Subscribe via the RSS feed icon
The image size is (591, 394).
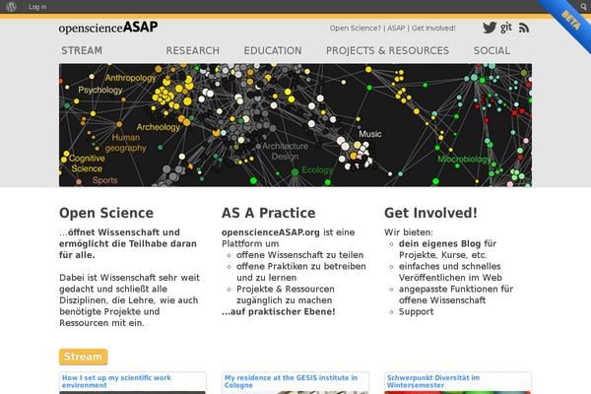524,28
